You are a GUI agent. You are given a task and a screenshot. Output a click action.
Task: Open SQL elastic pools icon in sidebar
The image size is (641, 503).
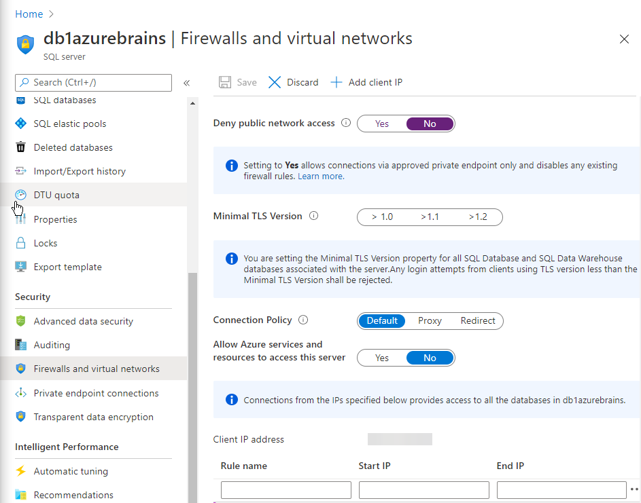point(21,124)
